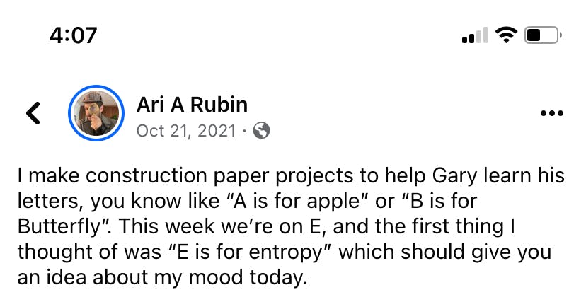Click the word "Butterfly" in the post
Viewport: 586px width, 302px height.
coord(57,227)
